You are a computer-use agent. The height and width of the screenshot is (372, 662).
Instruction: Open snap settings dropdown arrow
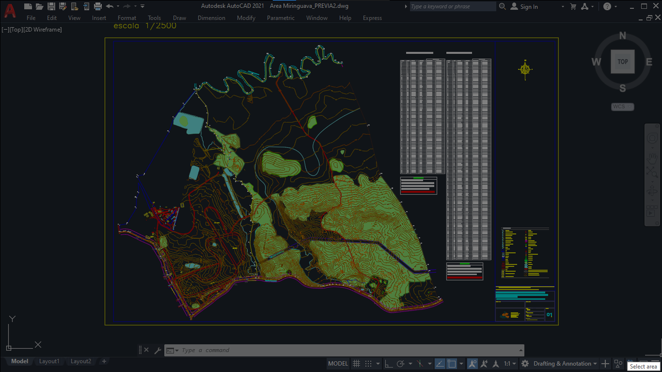click(378, 364)
